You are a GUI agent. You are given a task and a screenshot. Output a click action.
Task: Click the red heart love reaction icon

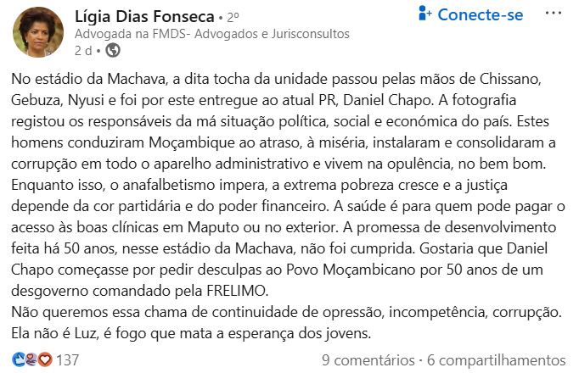(x=45, y=359)
